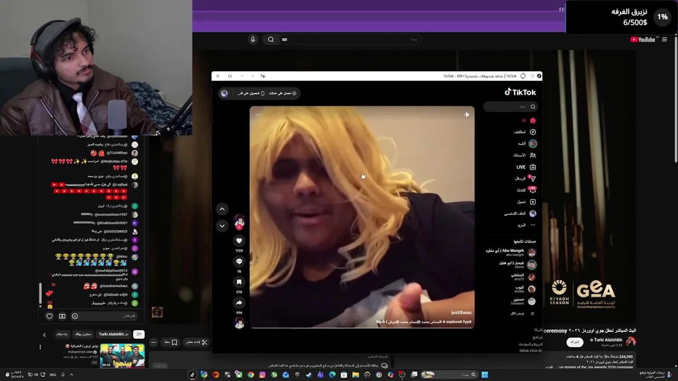Select the 'All' filter chip under chat
The height and width of the screenshot is (381, 678).
(x=139, y=334)
